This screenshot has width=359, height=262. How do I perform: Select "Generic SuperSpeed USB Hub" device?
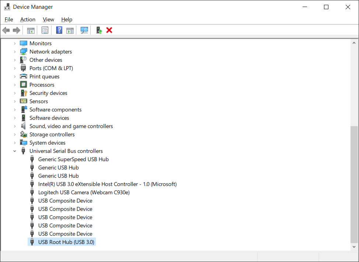click(x=73, y=159)
